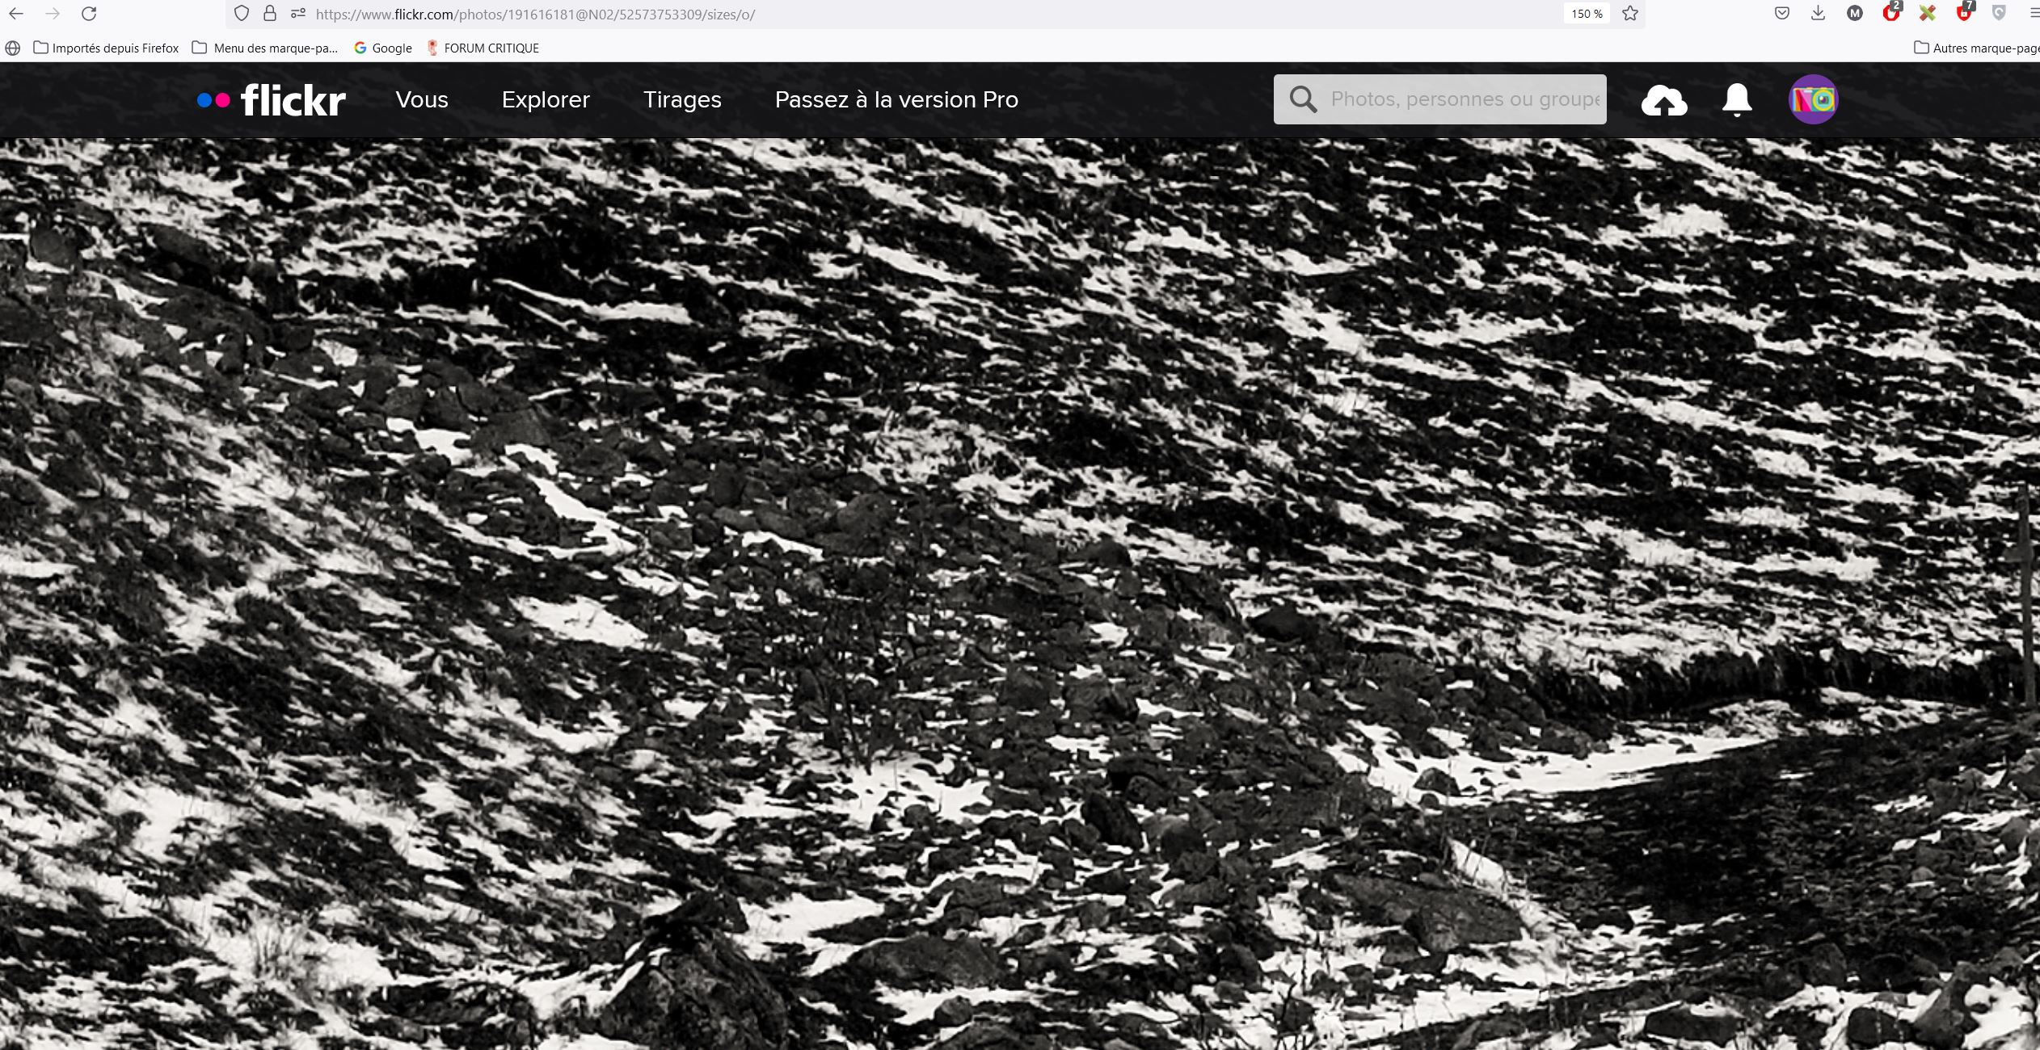2040x1050 pixels.
Task: Click the round M extension icon
Action: [1855, 14]
